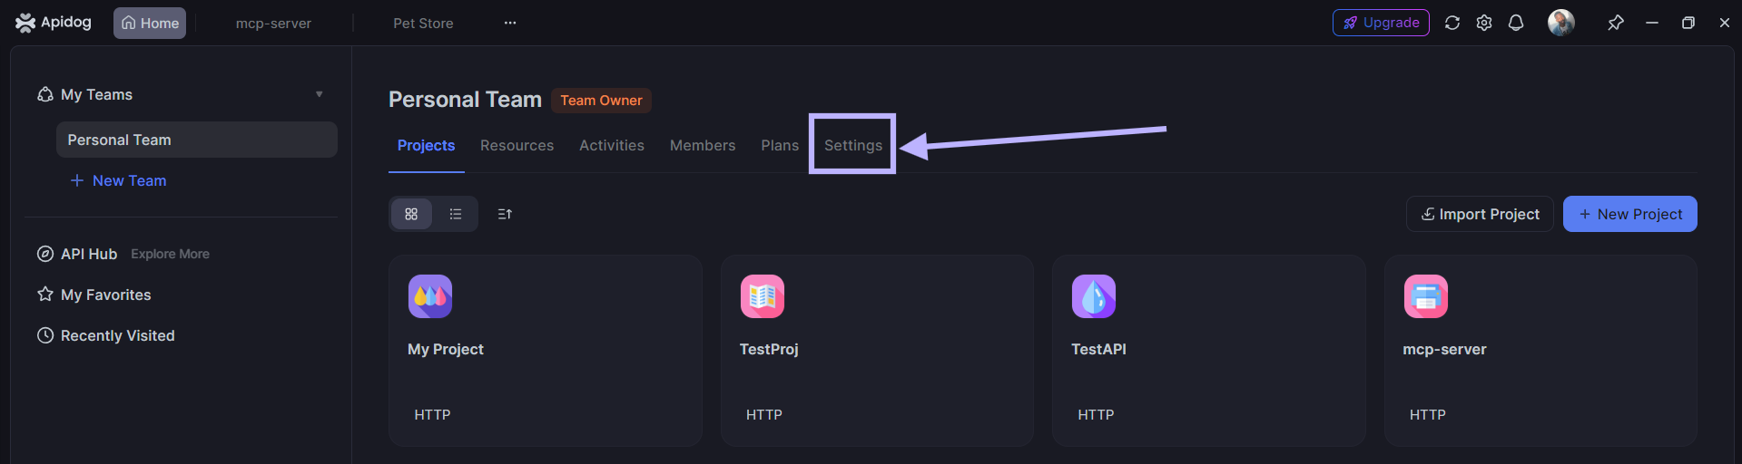This screenshot has width=1742, height=464.
Task: Click HTTP label on My Project
Action: [432, 414]
